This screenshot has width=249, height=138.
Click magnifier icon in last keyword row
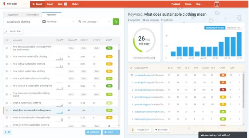point(109,126)
